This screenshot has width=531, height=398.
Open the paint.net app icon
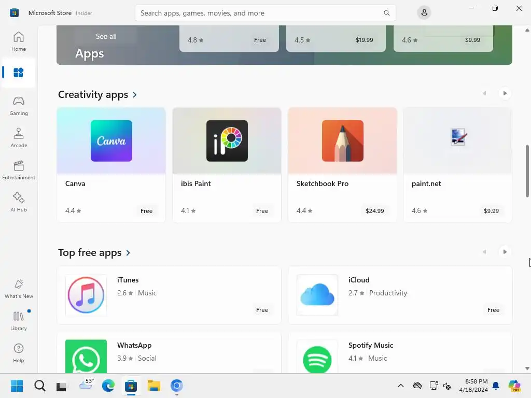458,137
